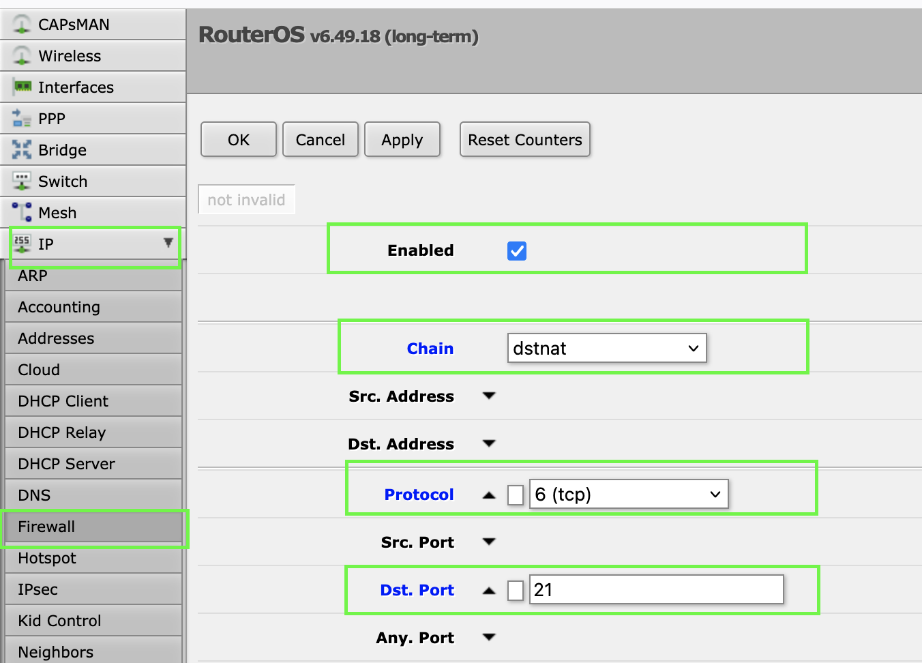Open IPsec submenu item
Screen dimensions: 922x663
[93, 589]
